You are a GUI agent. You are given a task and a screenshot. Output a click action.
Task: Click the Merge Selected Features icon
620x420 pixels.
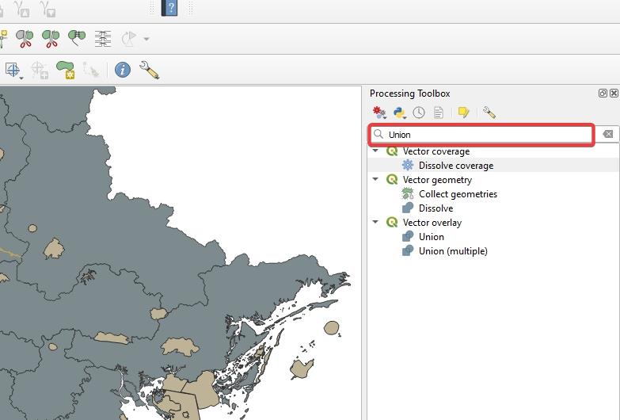77,38
